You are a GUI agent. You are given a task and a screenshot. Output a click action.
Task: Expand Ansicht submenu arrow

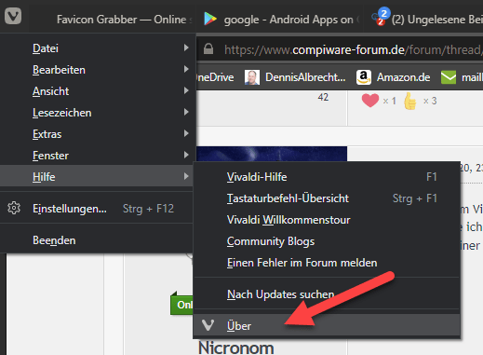(186, 90)
